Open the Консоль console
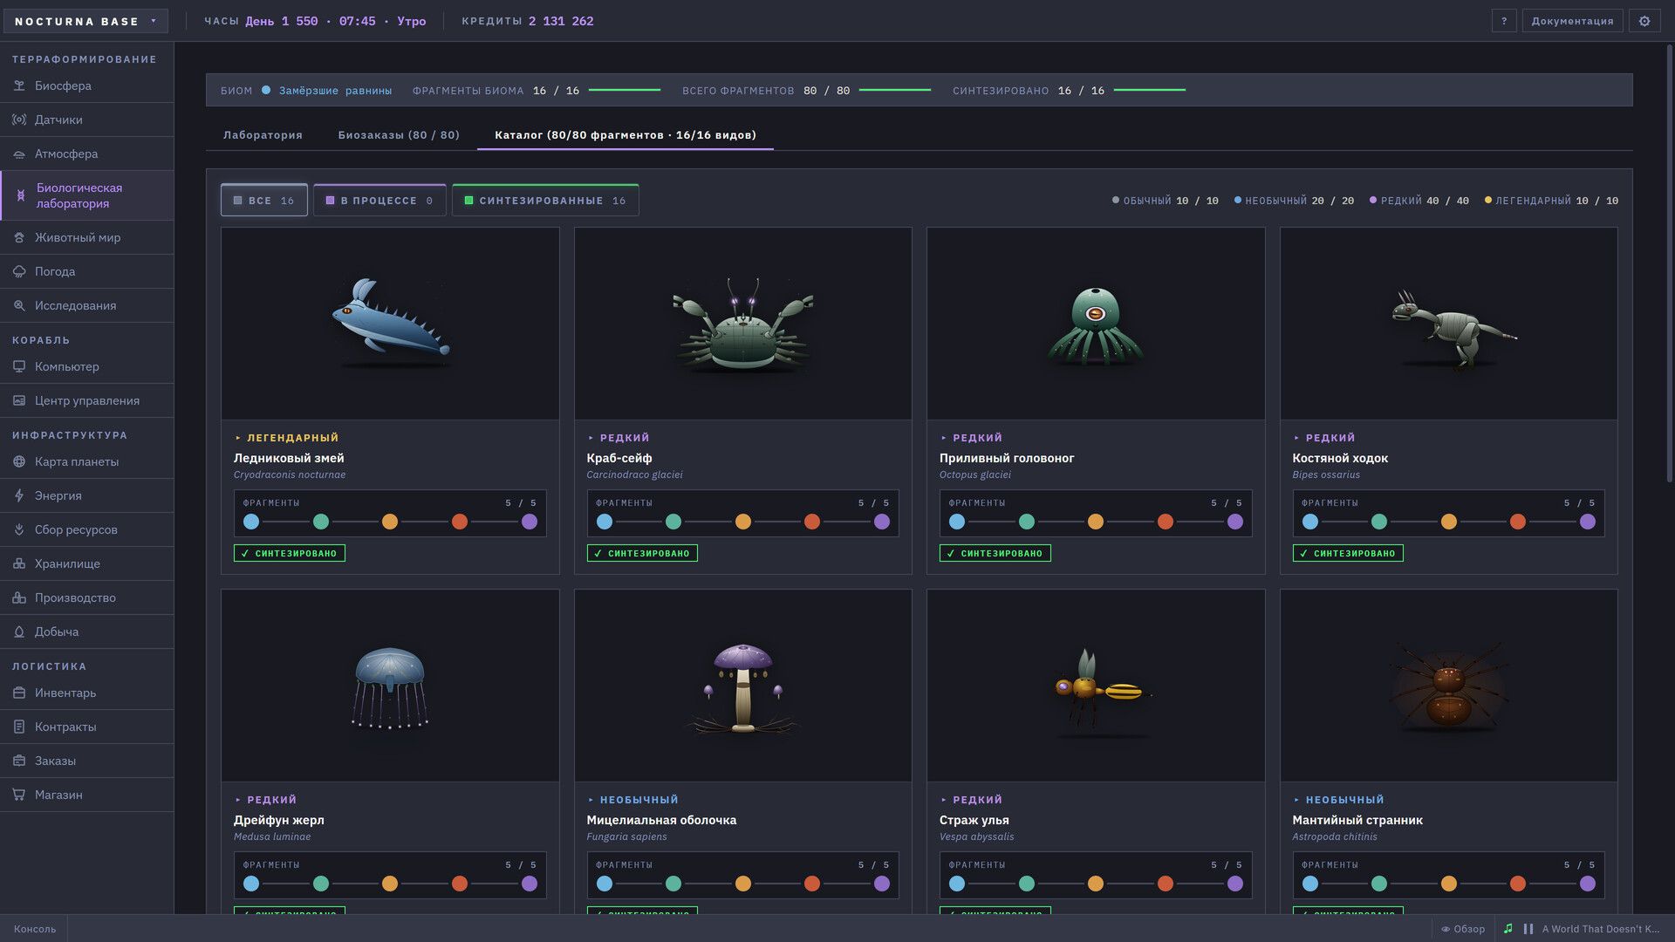This screenshot has height=942, width=1675. pos(35,929)
